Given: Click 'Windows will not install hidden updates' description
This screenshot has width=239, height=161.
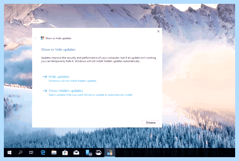Looking at the screenshot, I should pos(72,81).
